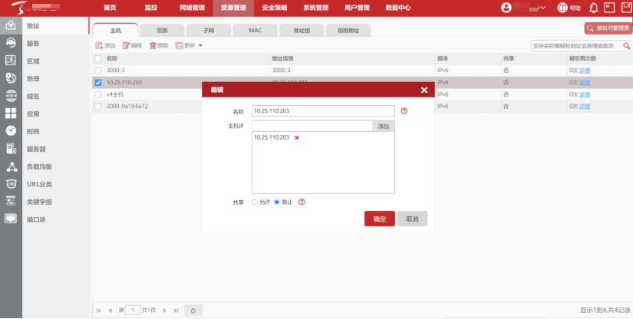The height and width of the screenshot is (319, 633).
Task: Uncheck the 10.25.110.203 row checkbox
Action: tap(98, 82)
